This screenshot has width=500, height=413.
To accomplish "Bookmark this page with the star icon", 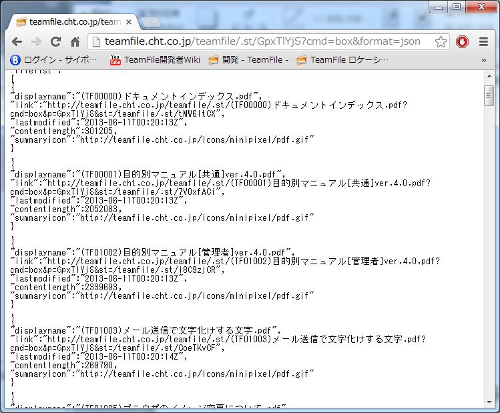I will (x=441, y=41).
